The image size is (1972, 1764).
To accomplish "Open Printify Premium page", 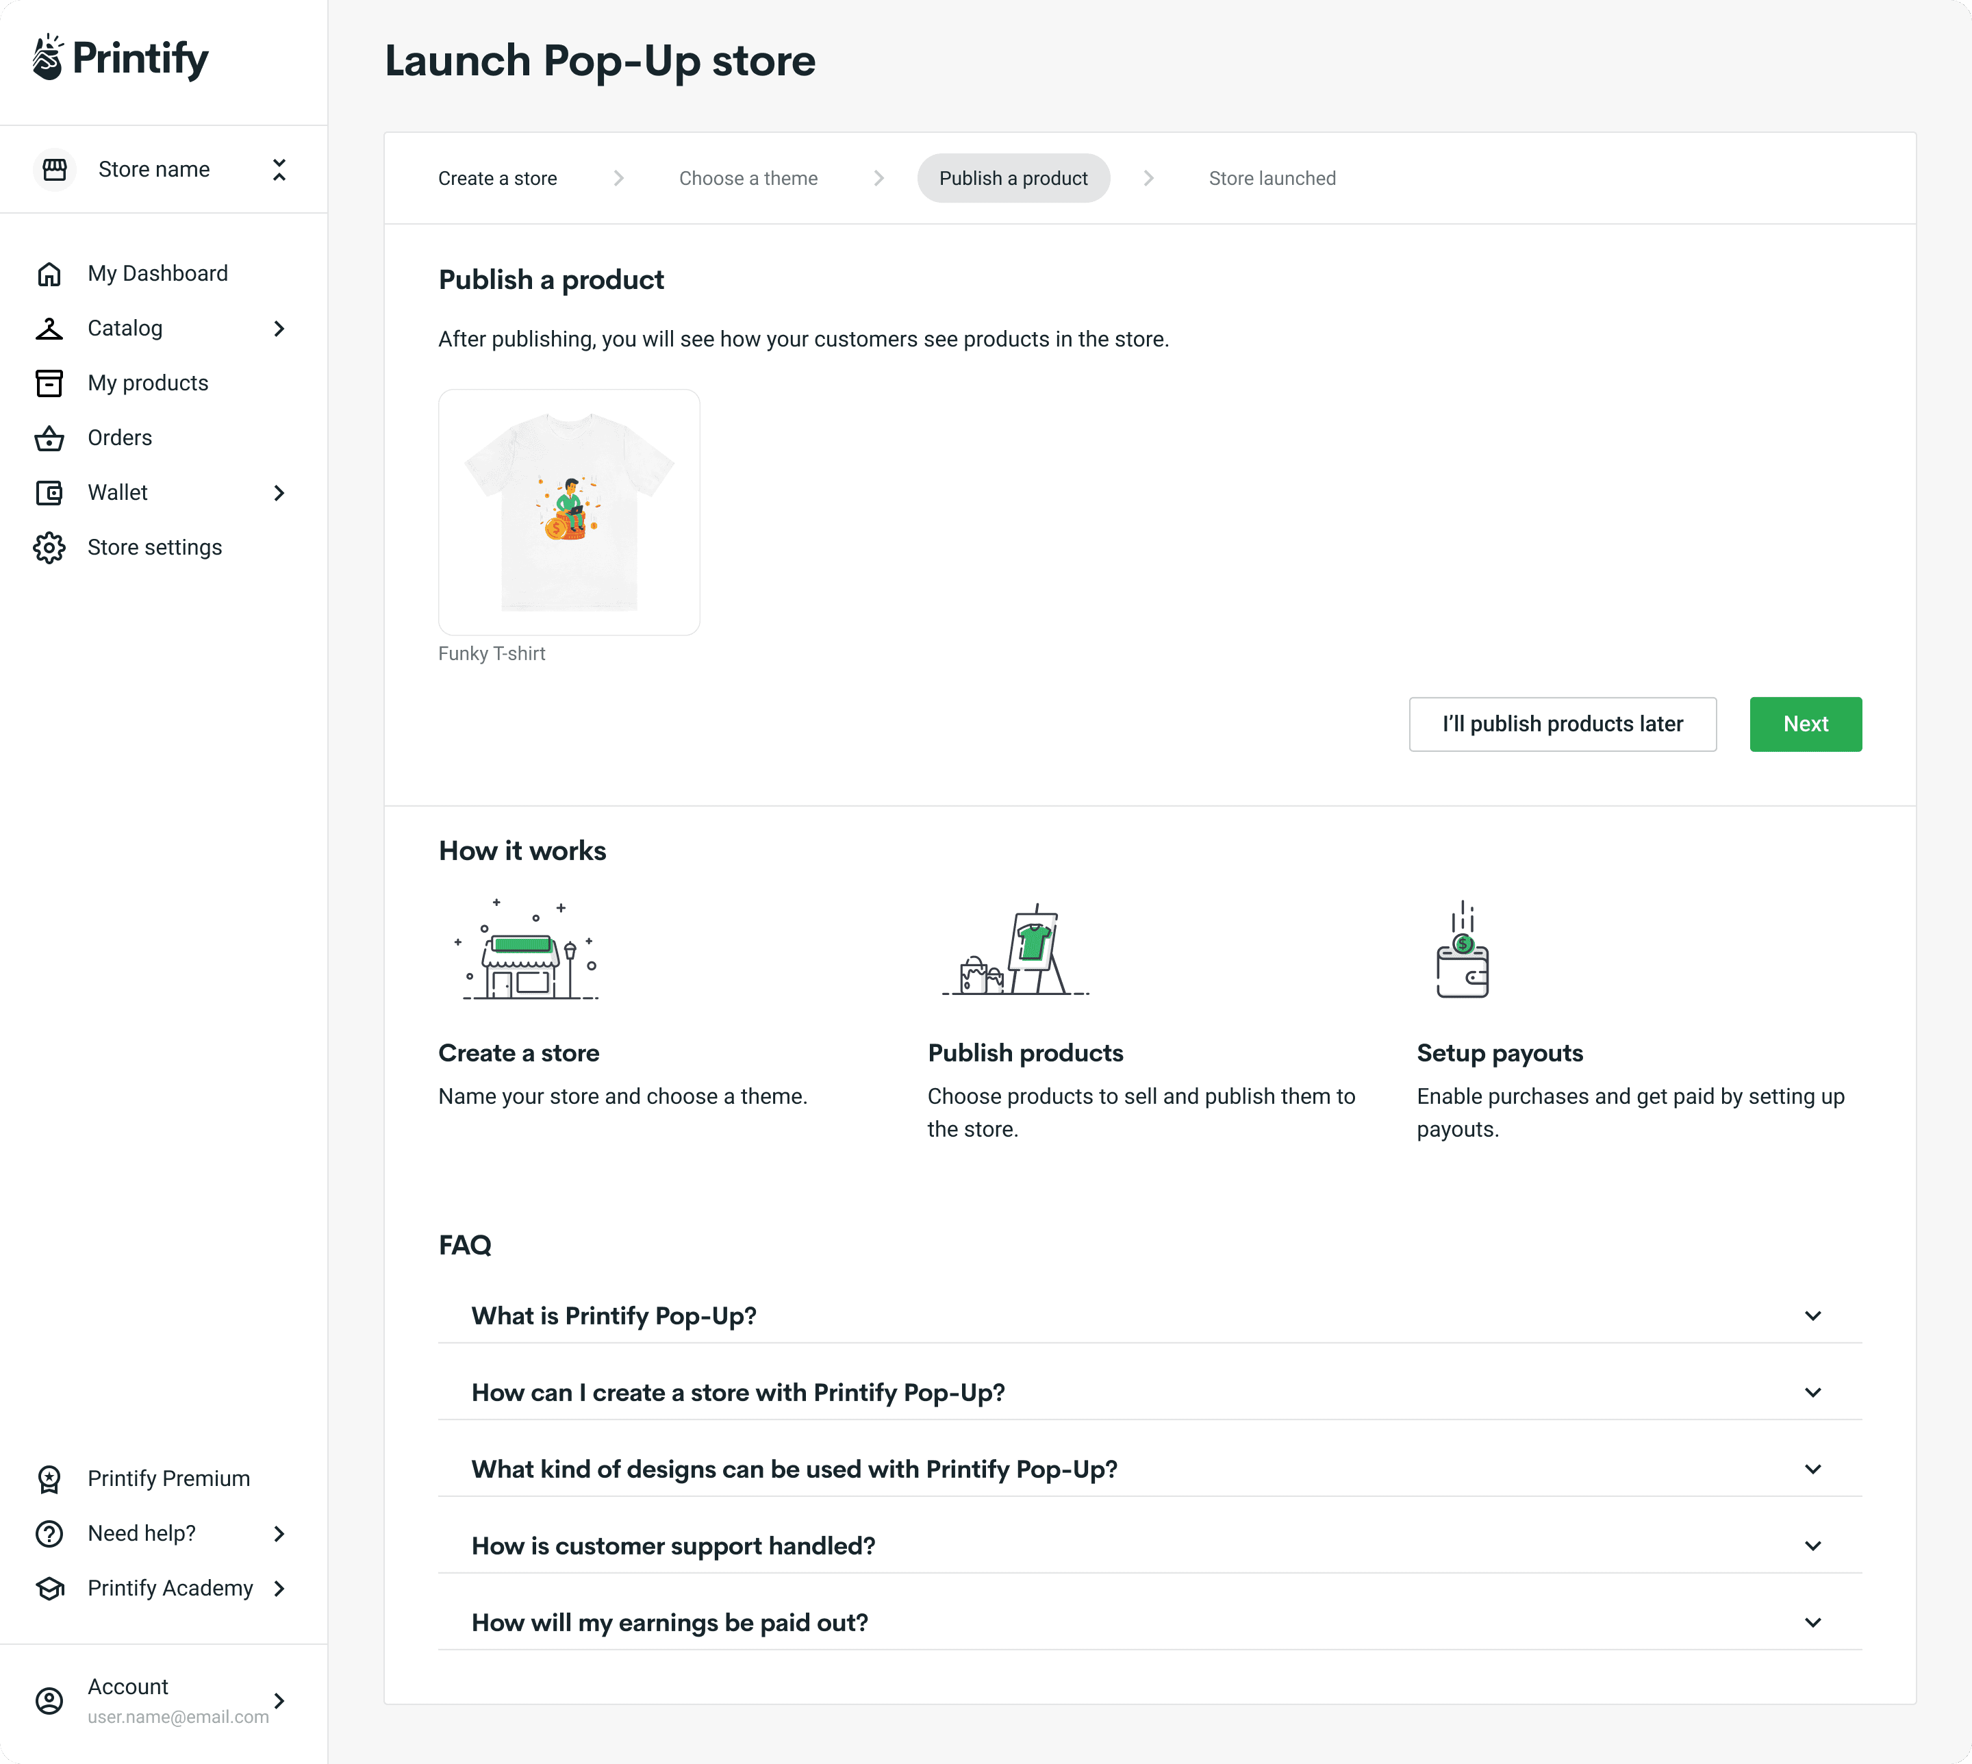I will pos(168,1479).
